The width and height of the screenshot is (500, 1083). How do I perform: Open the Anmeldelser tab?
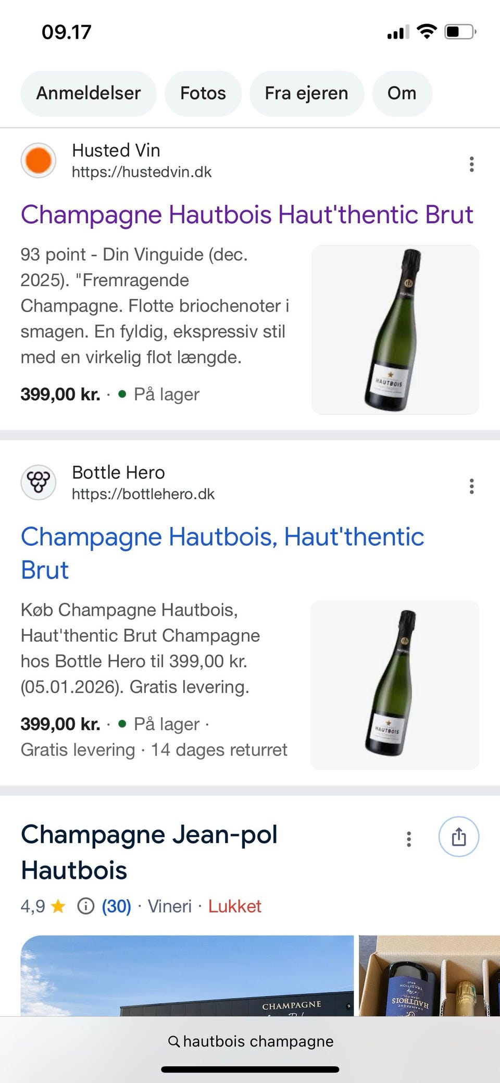point(88,93)
